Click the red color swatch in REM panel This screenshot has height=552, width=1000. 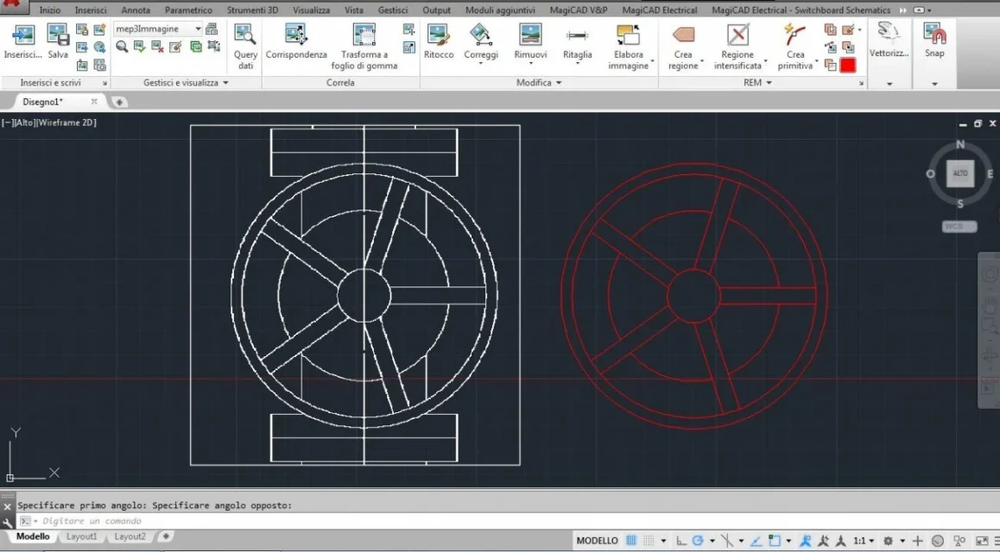click(848, 65)
